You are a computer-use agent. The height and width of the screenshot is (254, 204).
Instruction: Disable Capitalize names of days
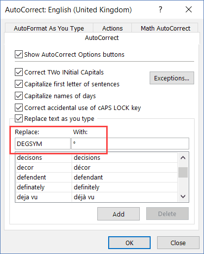(x=19, y=96)
